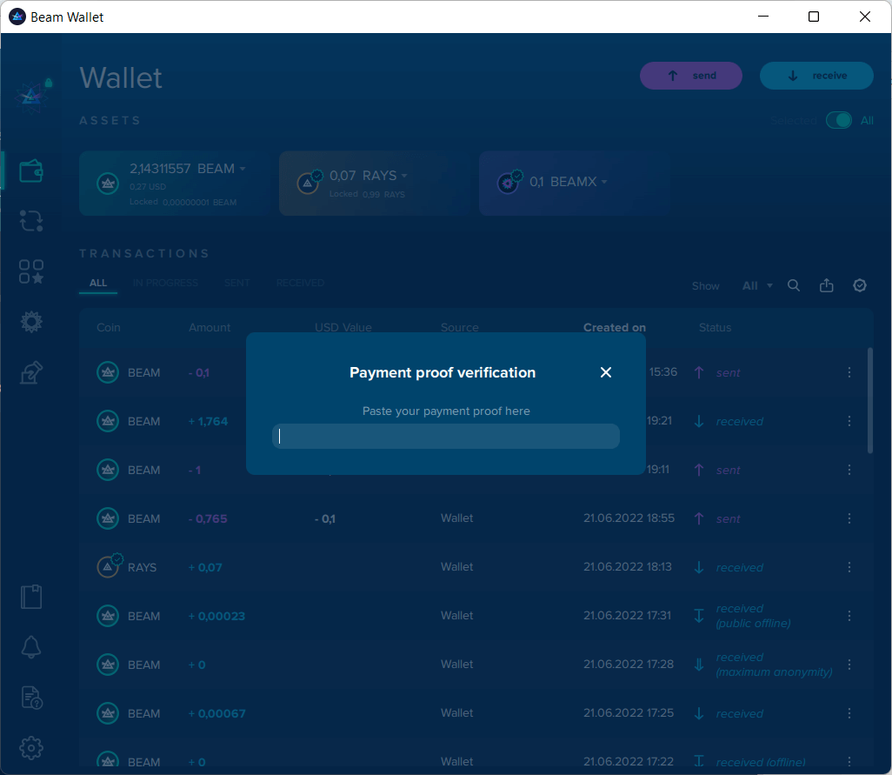Click the payment proof input field
892x775 pixels.
coord(446,437)
